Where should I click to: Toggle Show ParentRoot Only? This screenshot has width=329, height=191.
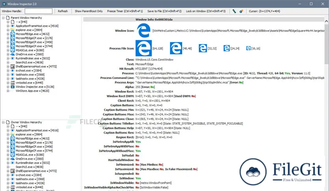[89, 11]
